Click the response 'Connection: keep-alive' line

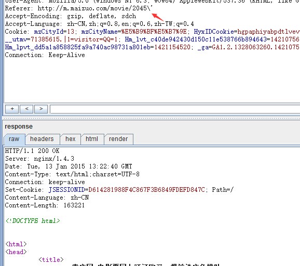point(45,182)
